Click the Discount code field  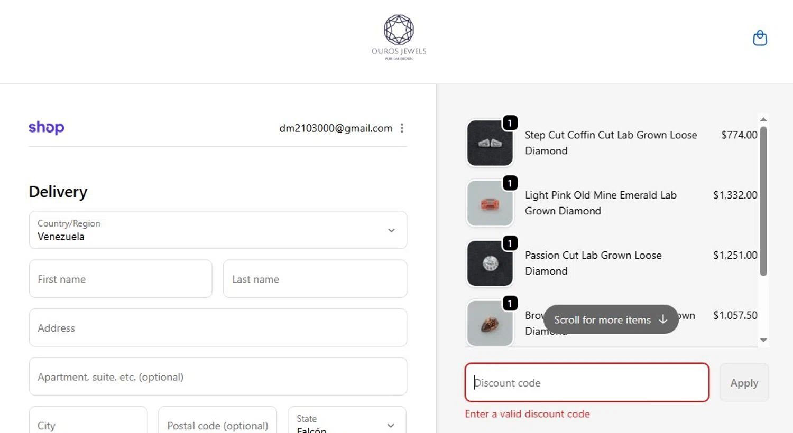(x=587, y=382)
